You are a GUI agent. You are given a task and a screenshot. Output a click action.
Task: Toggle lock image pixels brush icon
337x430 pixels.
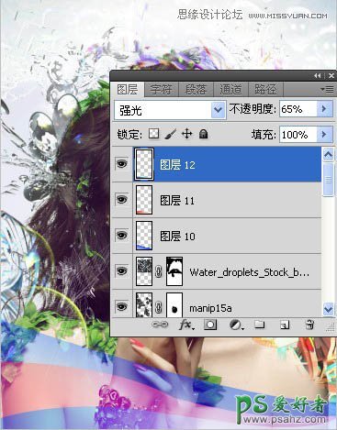pos(171,134)
